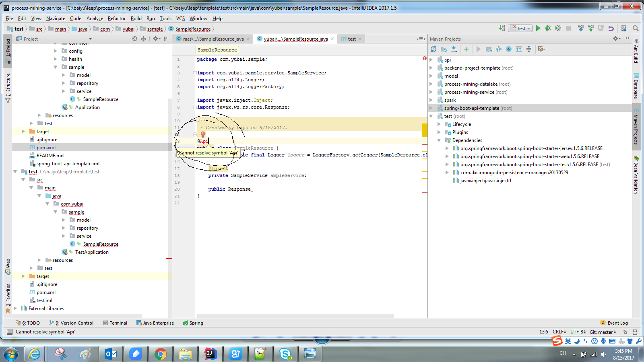644x362 pixels.
Task: Open Project panel gear options
Action: [156, 39]
